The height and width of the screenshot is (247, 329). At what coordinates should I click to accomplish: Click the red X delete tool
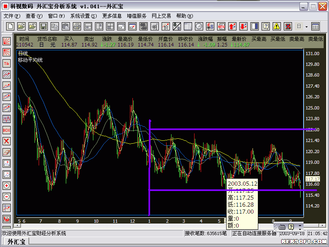tap(7, 141)
